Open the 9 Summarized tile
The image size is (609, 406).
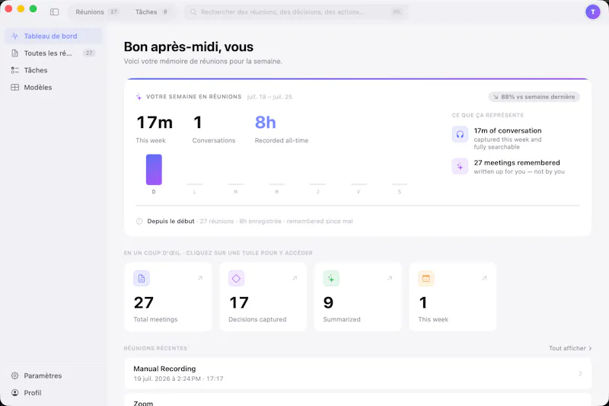pos(358,297)
